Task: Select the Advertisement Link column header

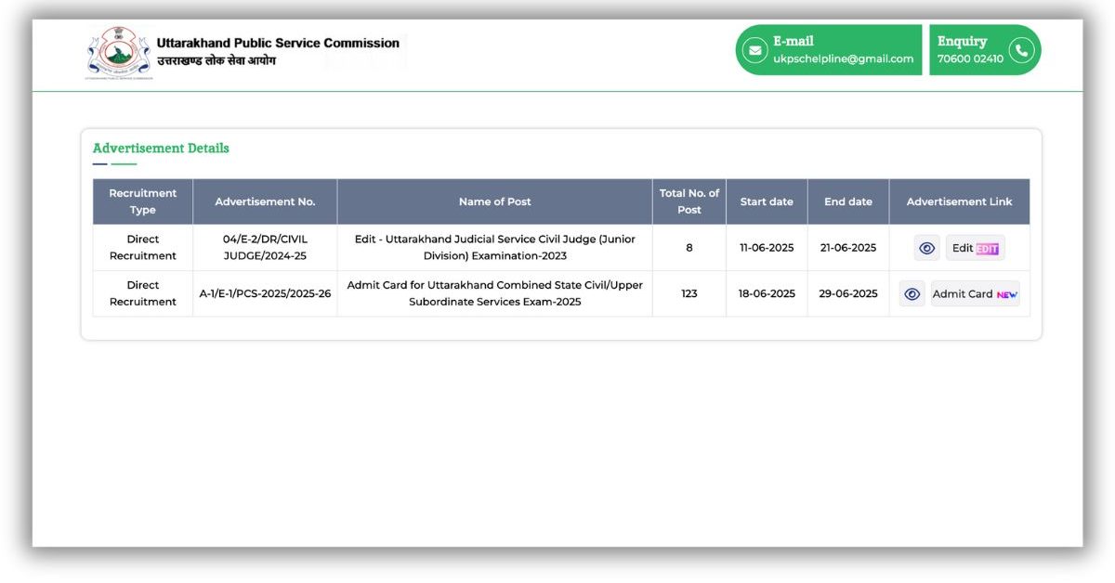Action: pos(959,201)
